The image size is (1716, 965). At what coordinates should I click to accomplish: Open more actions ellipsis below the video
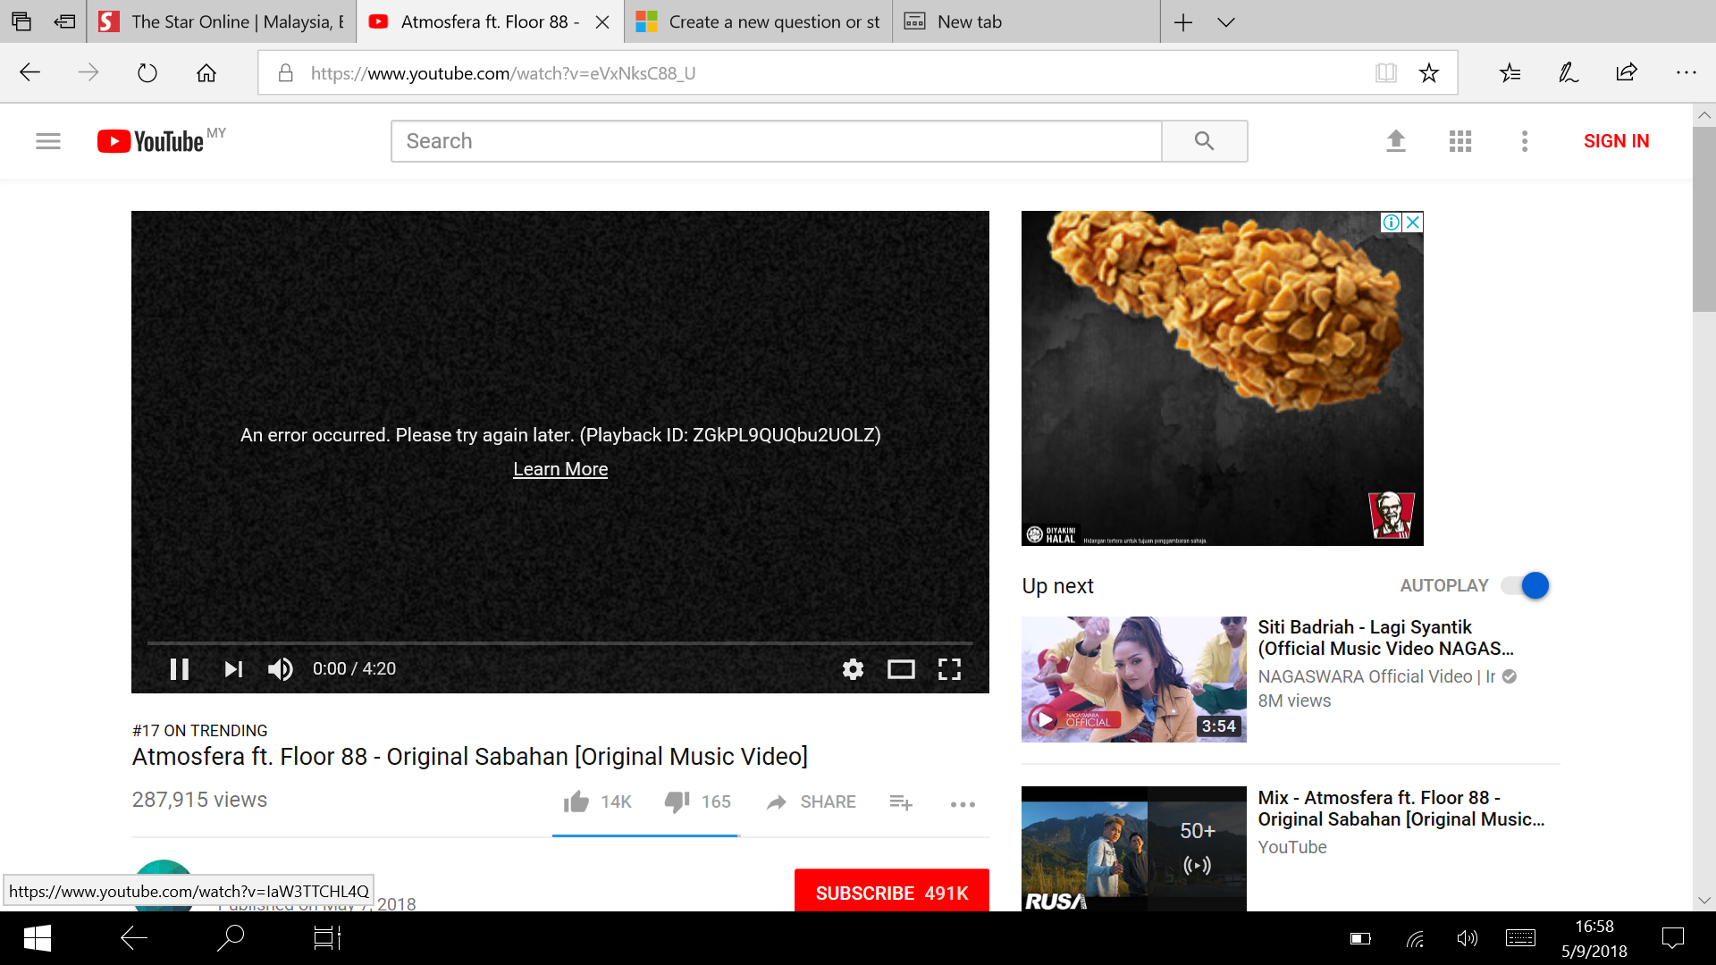[963, 804]
